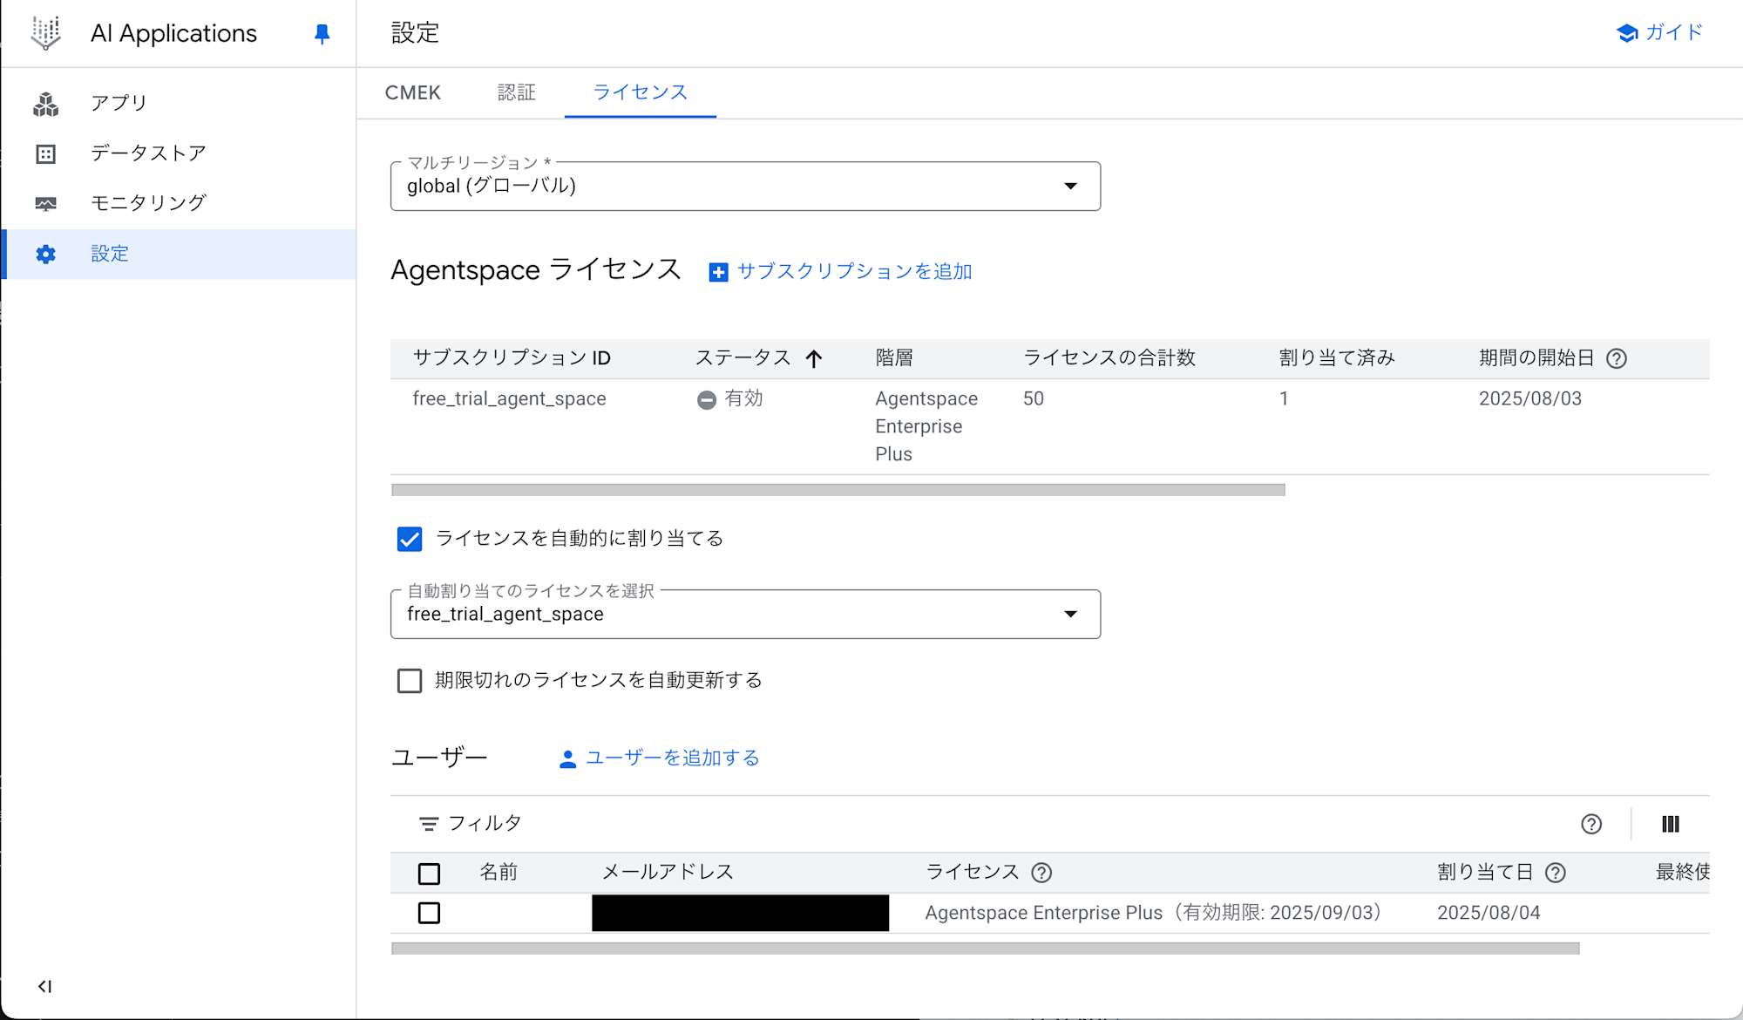Click the plus icon beside サブスクリプションを追加

pos(719,272)
